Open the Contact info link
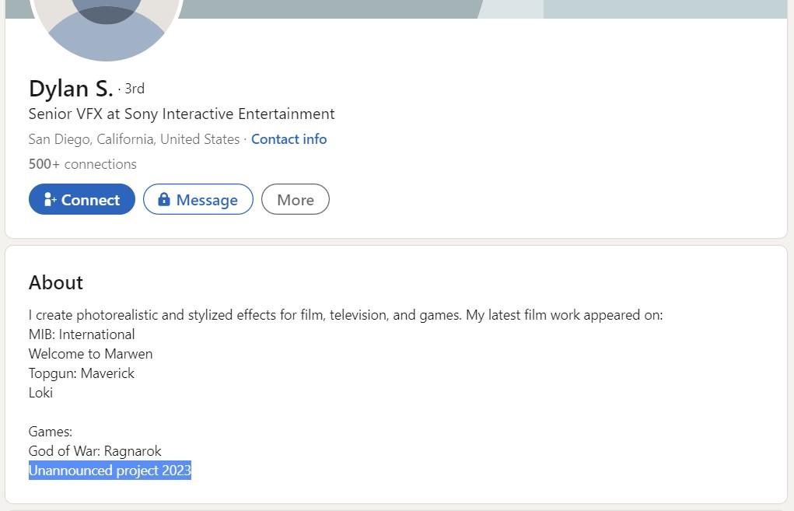Viewport: 794px width, 511px height. click(x=289, y=139)
